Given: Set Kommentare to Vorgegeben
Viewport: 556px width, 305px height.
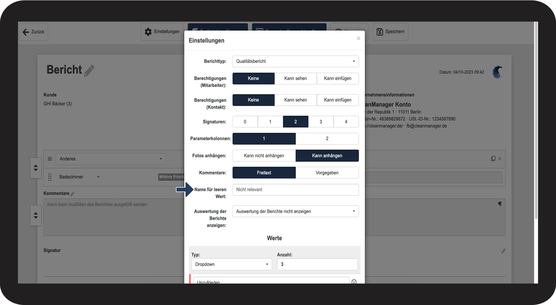Looking at the screenshot, I should click(327, 173).
